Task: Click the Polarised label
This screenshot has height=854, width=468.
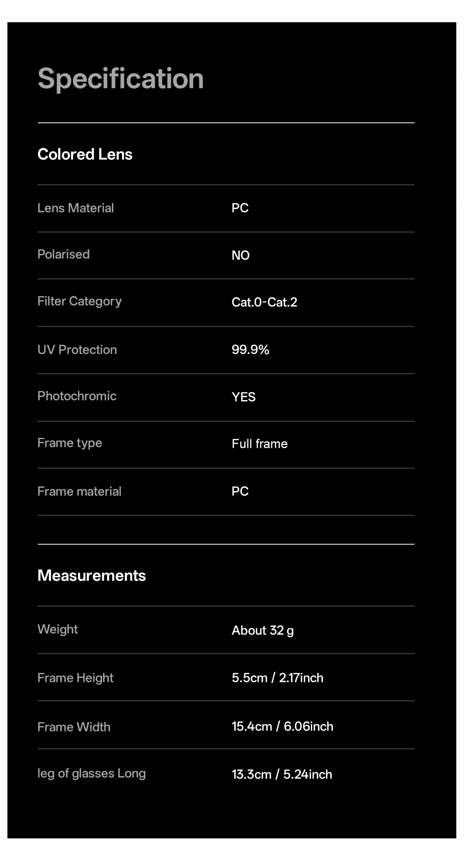Action: (x=64, y=254)
